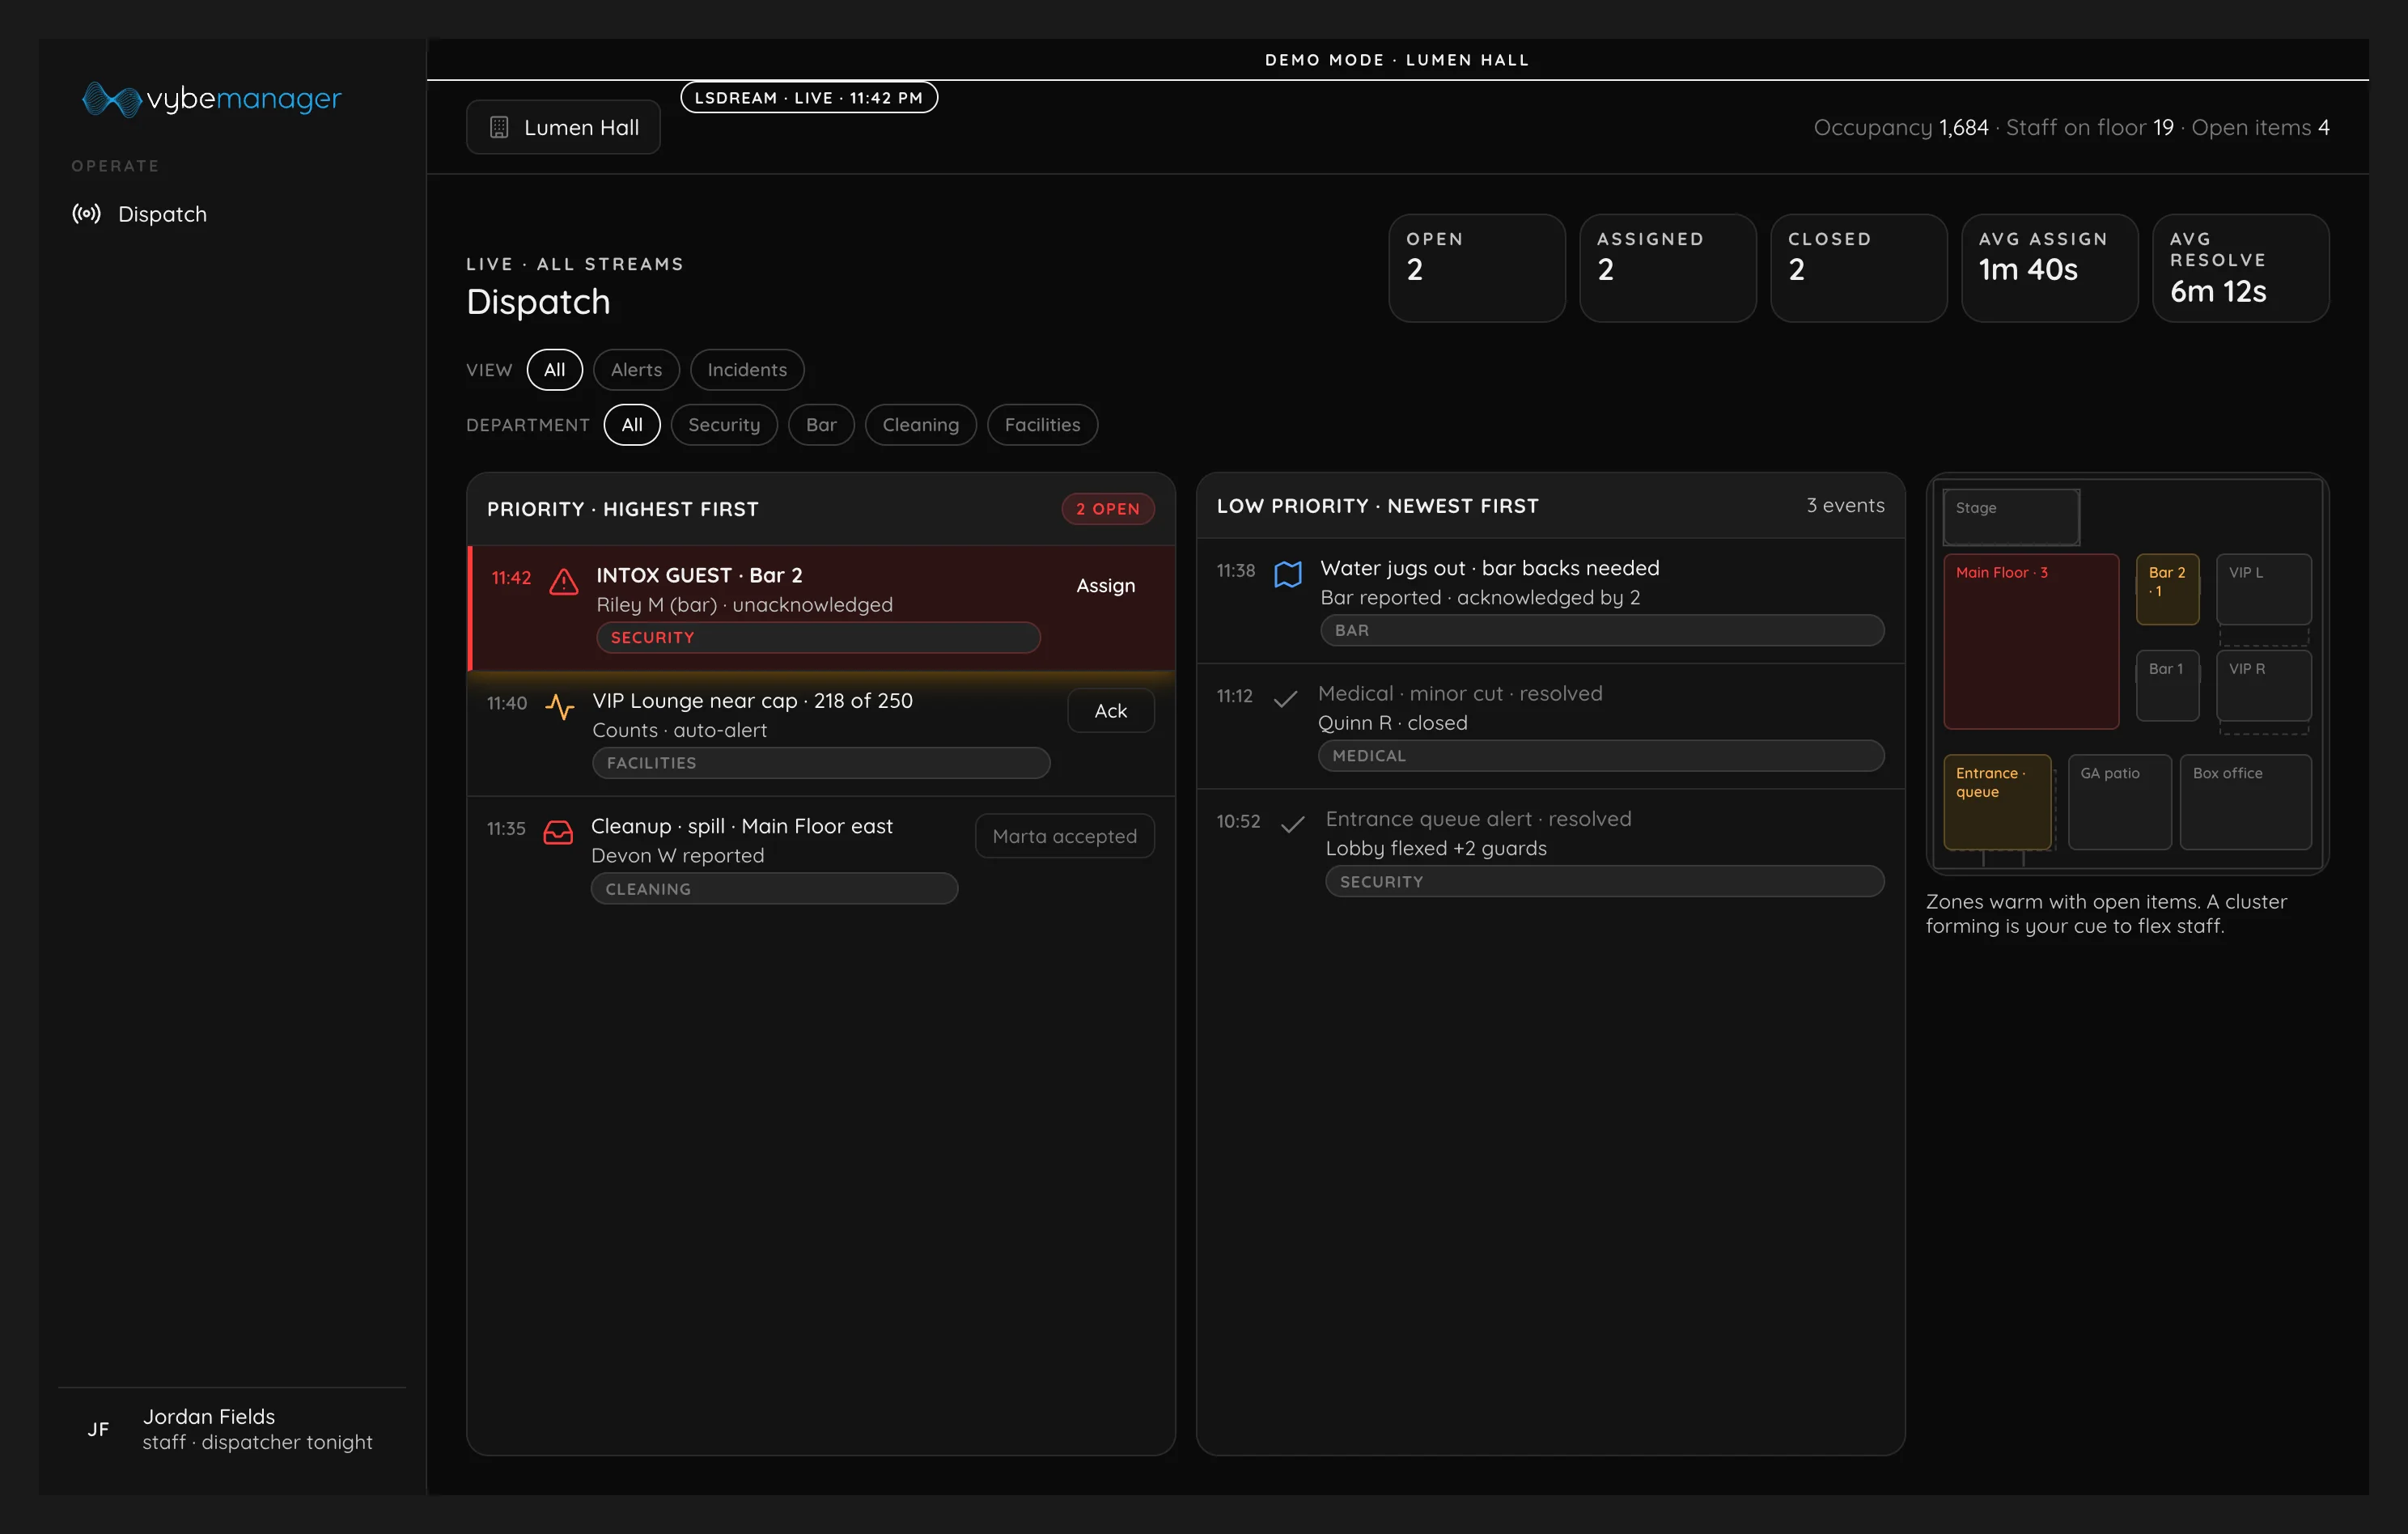Open the ASSIGNED stat card
The image size is (2408, 1534).
[x=1667, y=268]
